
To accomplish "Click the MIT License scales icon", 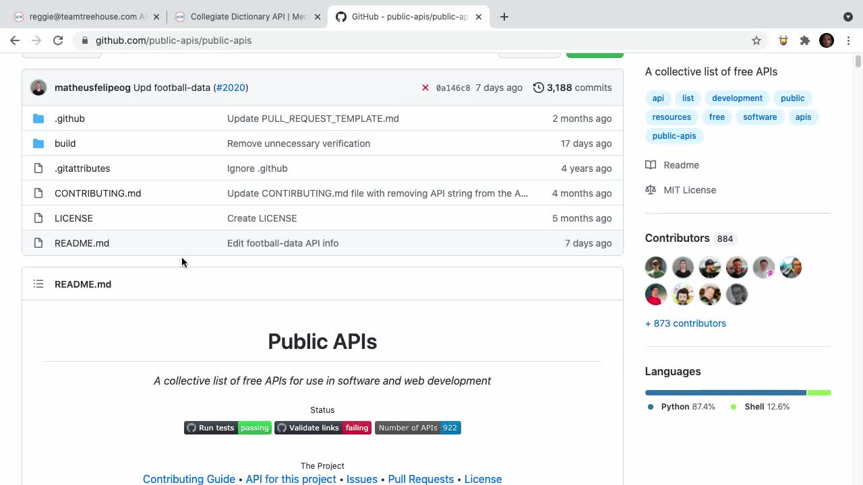I will (651, 190).
